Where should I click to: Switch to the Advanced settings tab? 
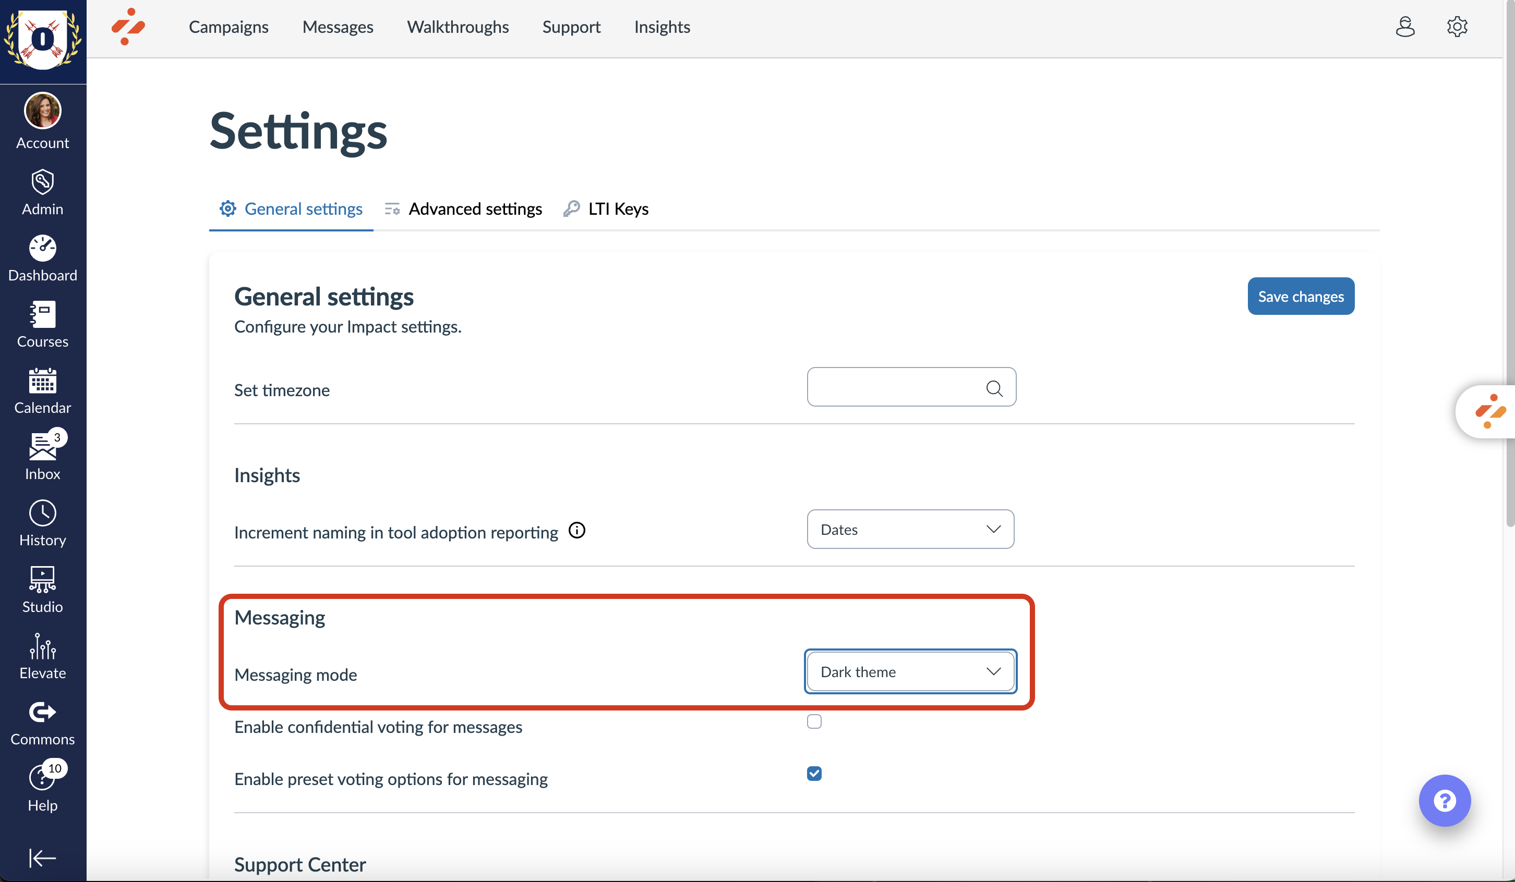point(463,209)
